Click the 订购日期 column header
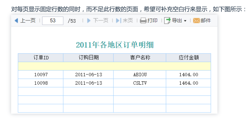 (x=88, y=57)
